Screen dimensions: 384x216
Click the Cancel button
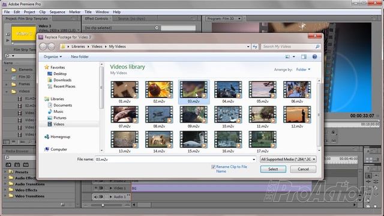pyautogui.click(x=303, y=169)
